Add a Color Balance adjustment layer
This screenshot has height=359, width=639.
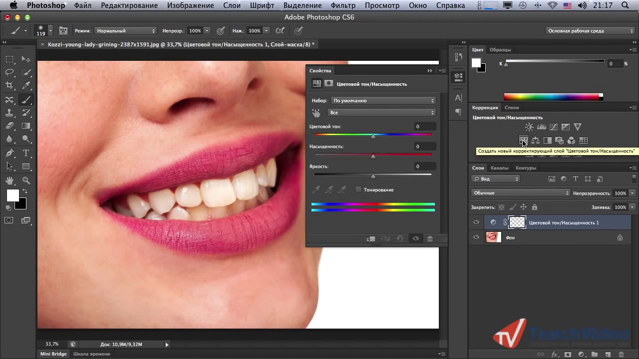pos(535,141)
